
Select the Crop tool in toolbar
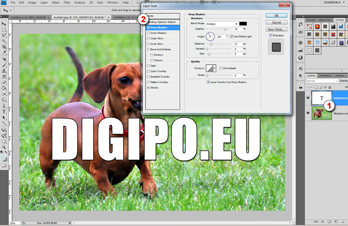pos(4,47)
